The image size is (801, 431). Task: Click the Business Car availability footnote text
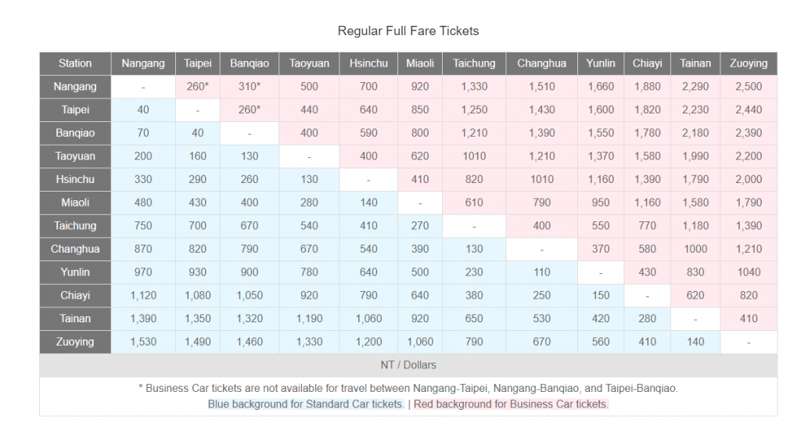[x=408, y=388]
